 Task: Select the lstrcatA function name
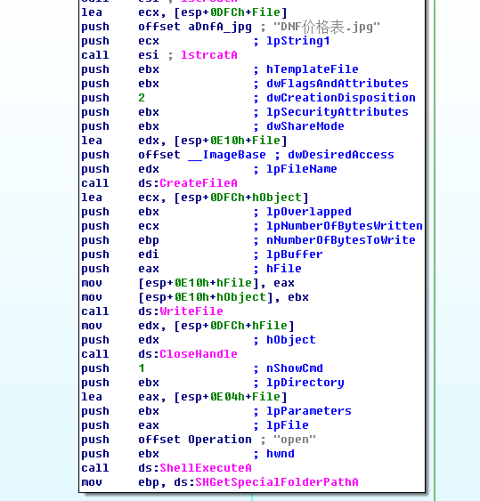click(x=209, y=55)
